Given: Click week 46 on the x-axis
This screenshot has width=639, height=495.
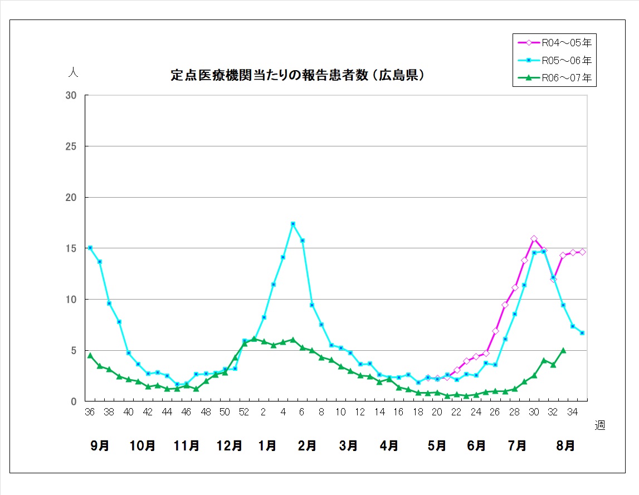Looking at the screenshot, I should 186,412.
